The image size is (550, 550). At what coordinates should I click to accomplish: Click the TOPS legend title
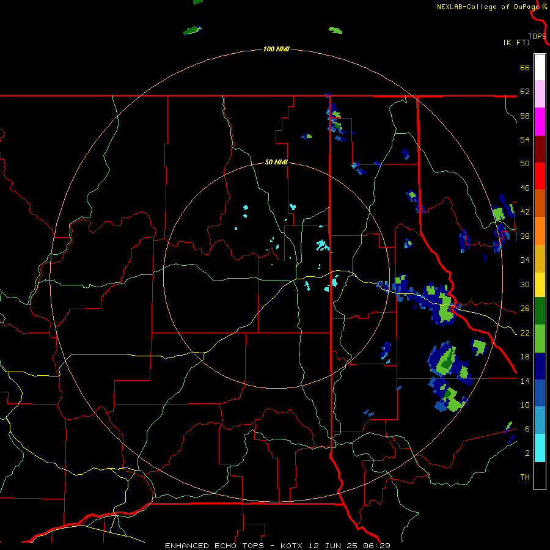[537, 37]
